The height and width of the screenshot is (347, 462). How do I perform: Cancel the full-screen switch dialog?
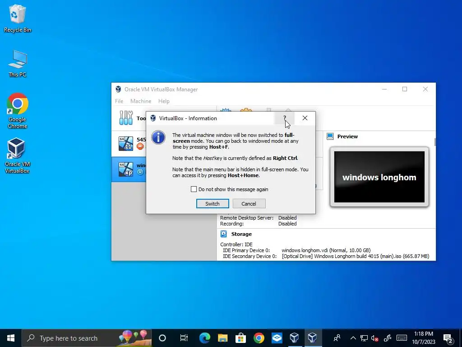(x=249, y=204)
